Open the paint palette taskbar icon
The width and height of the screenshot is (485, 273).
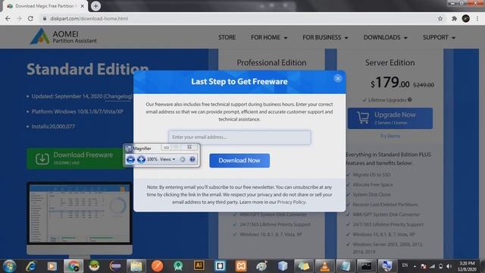click(x=261, y=266)
